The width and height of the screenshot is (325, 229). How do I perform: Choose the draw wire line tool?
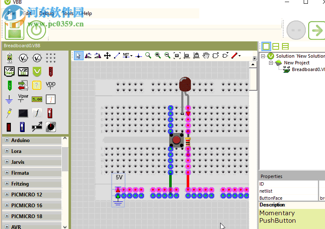tap(117, 56)
